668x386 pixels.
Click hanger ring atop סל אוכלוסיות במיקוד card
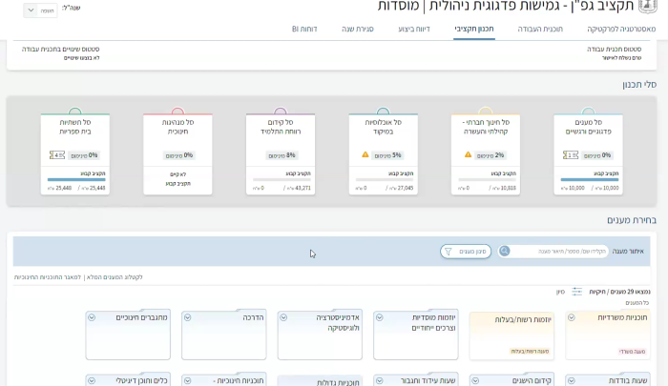(383, 112)
